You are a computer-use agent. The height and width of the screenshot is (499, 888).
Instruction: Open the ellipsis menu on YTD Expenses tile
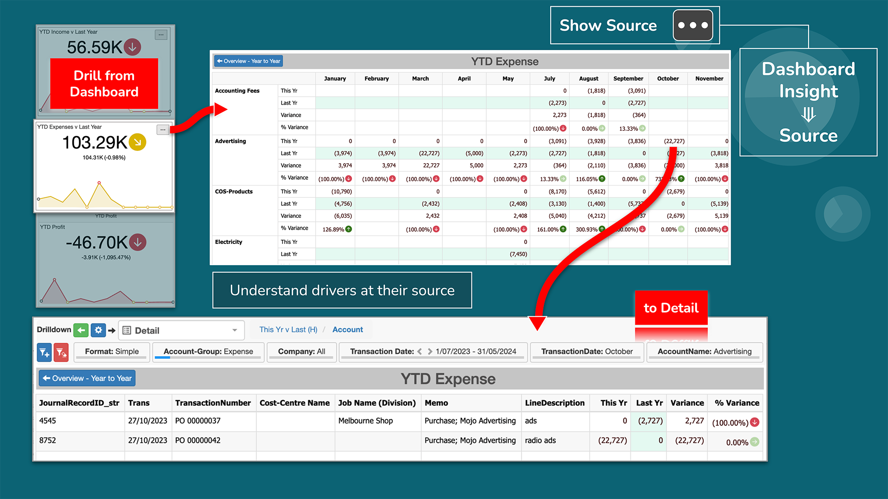[163, 130]
